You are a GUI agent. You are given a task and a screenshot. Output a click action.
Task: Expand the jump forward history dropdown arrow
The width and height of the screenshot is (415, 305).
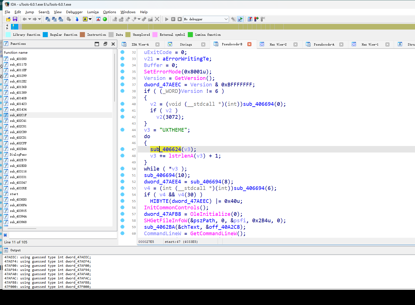39,19
